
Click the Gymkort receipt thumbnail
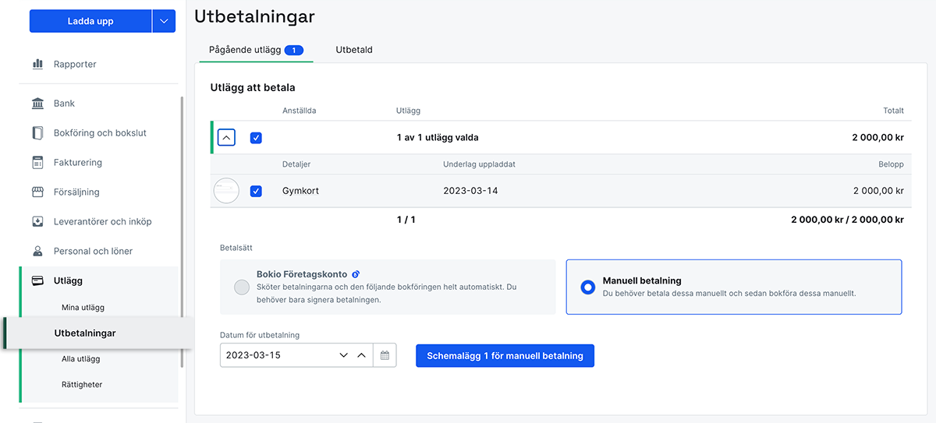(226, 191)
